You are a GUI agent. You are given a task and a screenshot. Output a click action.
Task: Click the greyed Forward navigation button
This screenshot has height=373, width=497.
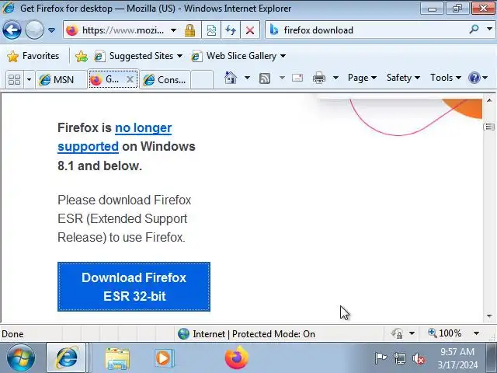pyautogui.click(x=34, y=30)
